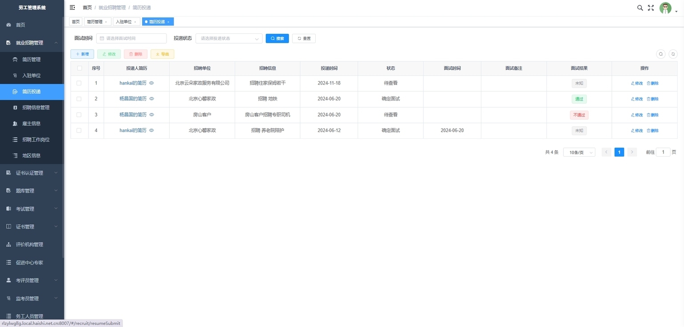The image size is (684, 327).
Task: Open 招聘工作岗位 in the sidebar
Action: [x=32, y=139]
